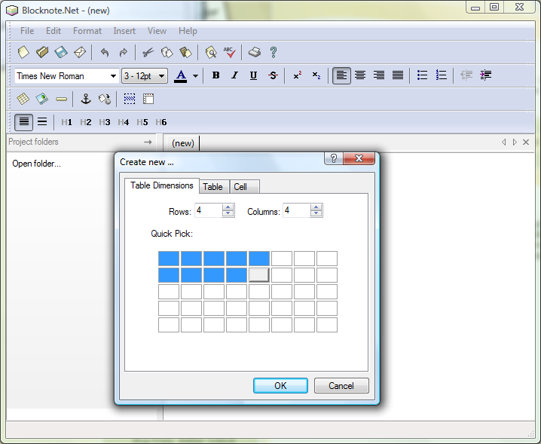This screenshot has height=444, width=541.
Task: Justify the text
Action: pyautogui.click(x=398, y=75)
